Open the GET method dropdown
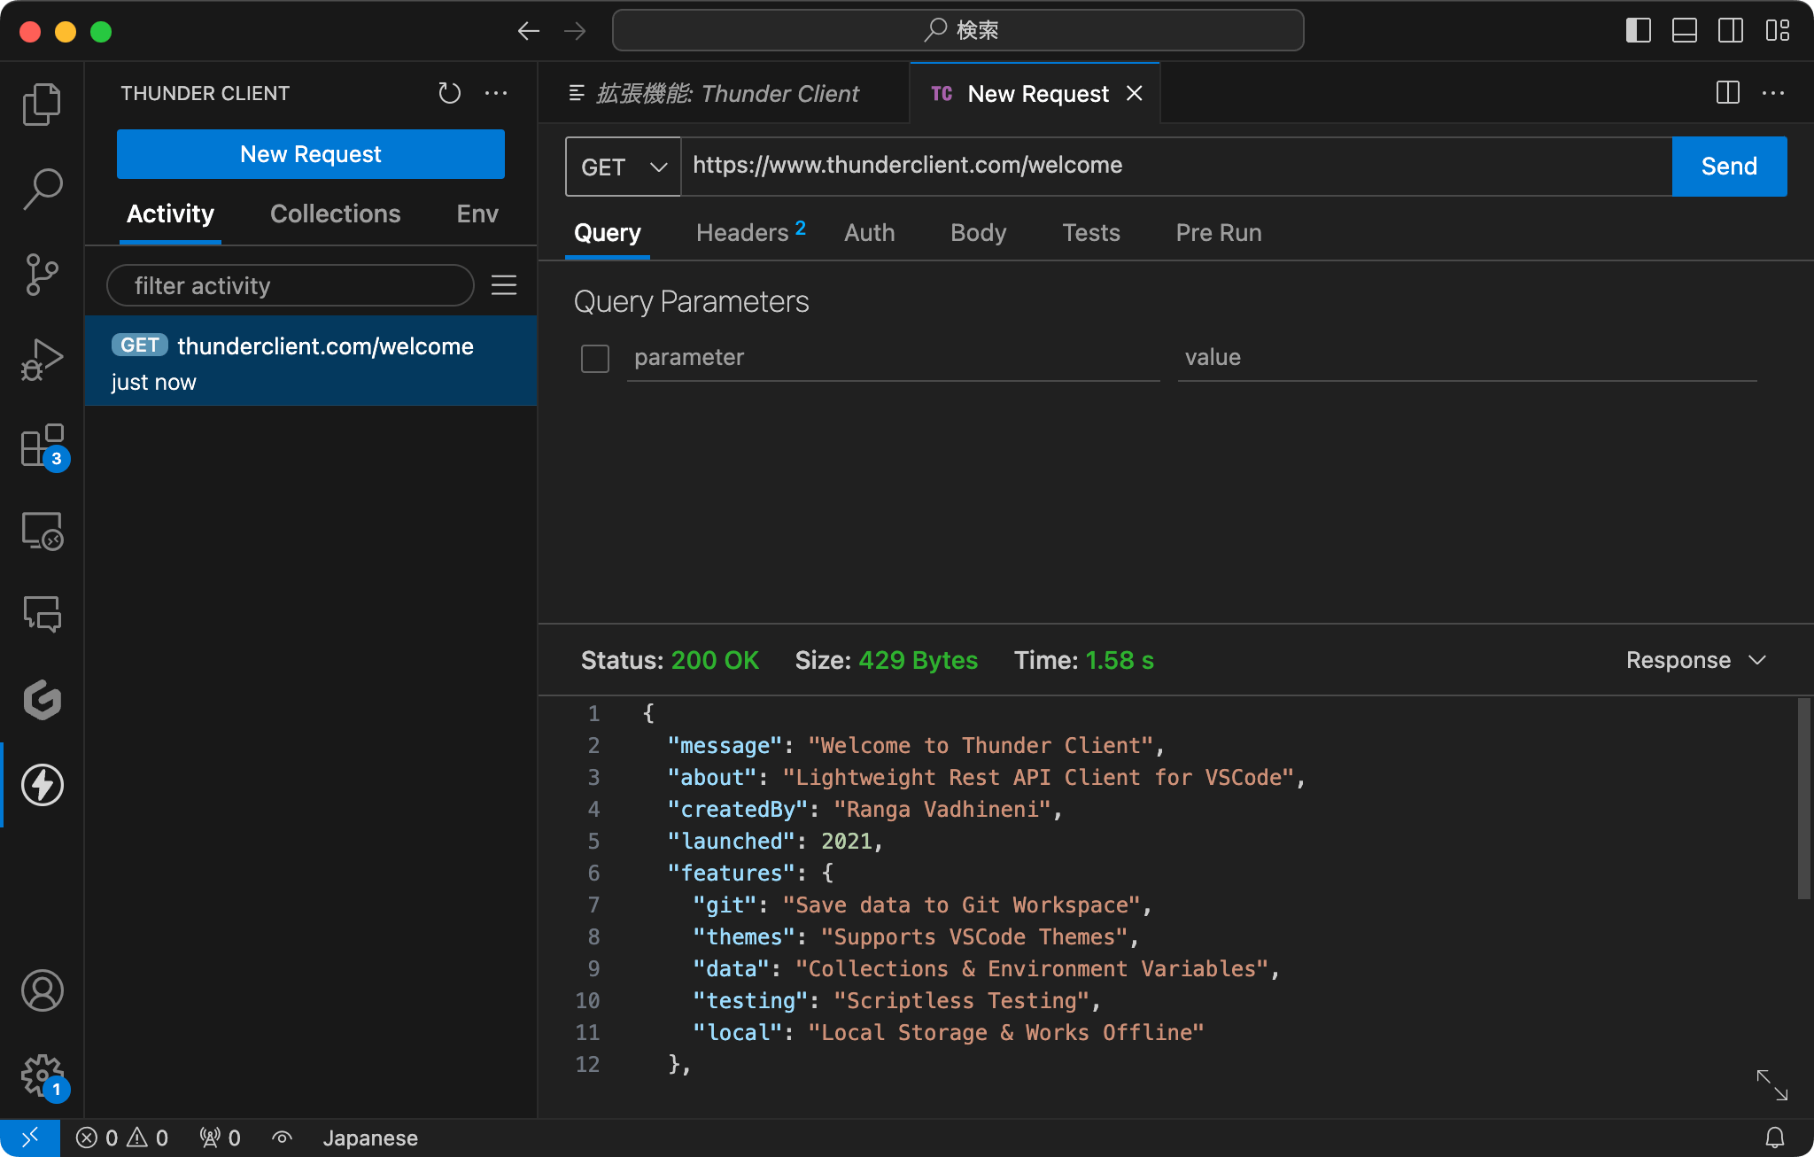This screenshot has width=1814, height=1157. 624,167
